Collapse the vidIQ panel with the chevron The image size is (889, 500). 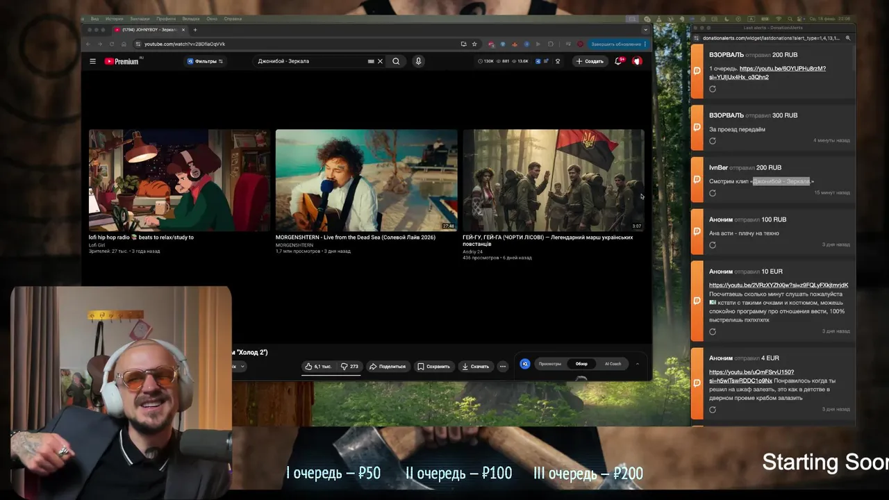point(638,364)
